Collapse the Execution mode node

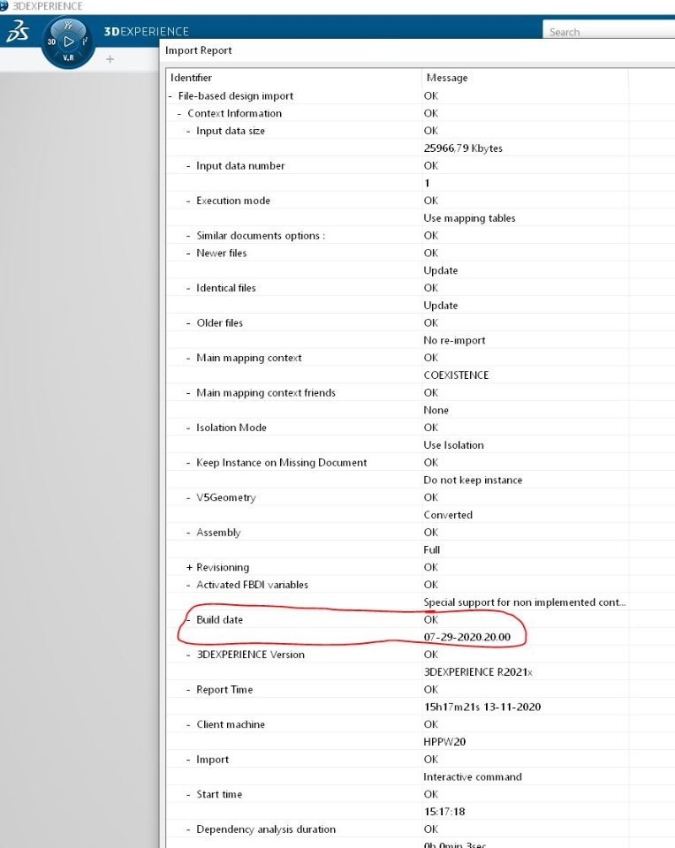coord(188,201)
